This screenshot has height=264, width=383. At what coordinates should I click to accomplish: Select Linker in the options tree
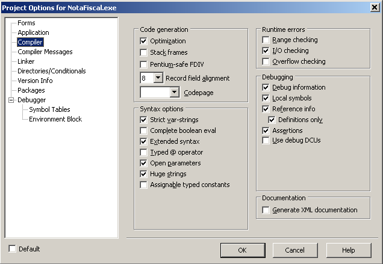coord(26,61)
